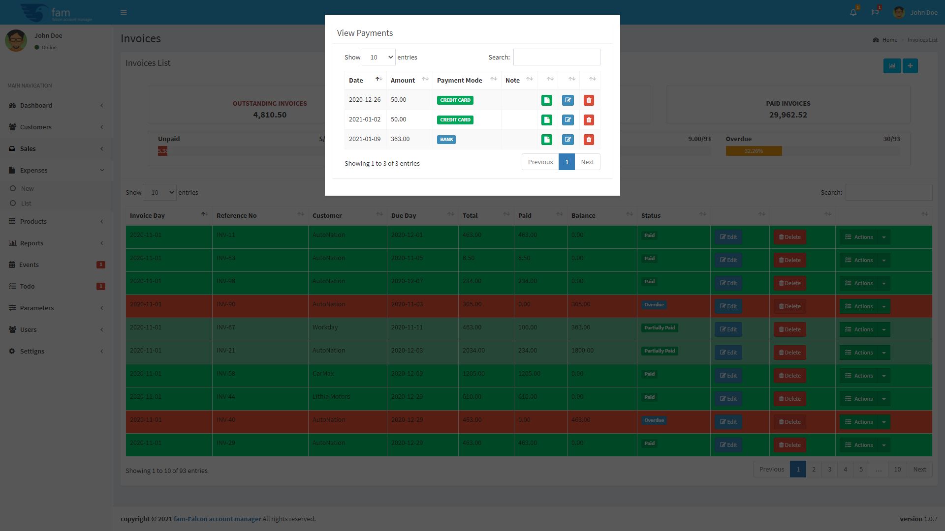945x531 pixels.
Task: Click the chart icon button in Invoices List
Action: pos(892,66)
